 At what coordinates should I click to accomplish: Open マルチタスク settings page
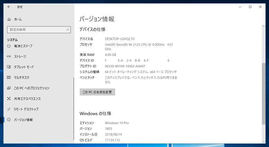pos(22,78)
